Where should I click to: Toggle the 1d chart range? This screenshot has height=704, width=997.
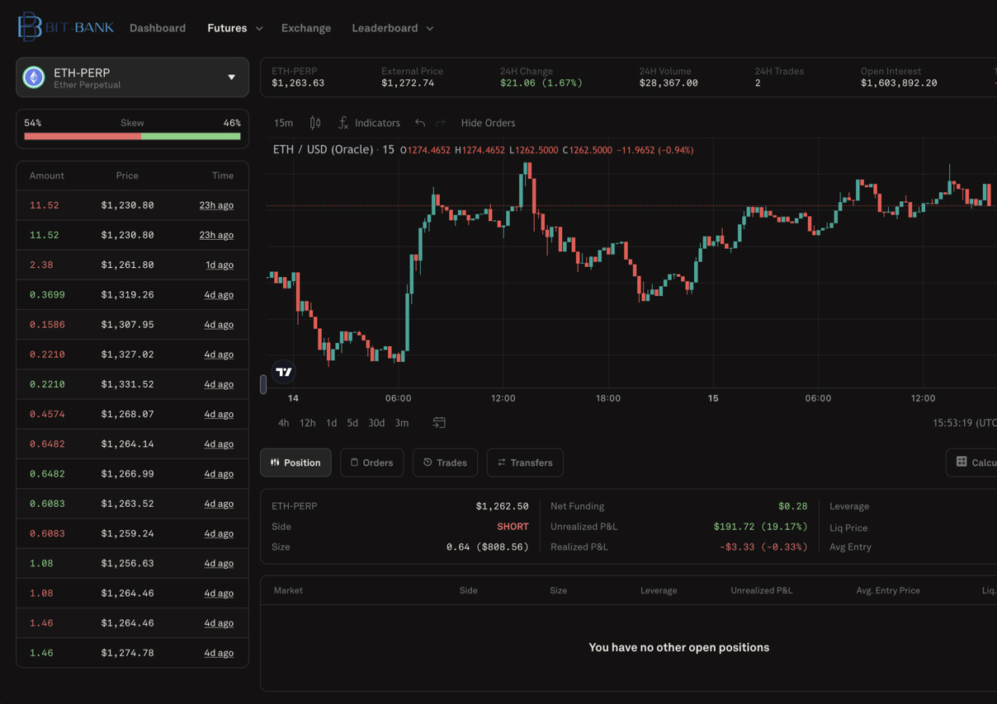(x=331, y=422)
